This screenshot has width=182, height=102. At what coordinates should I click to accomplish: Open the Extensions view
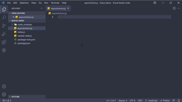4,42
